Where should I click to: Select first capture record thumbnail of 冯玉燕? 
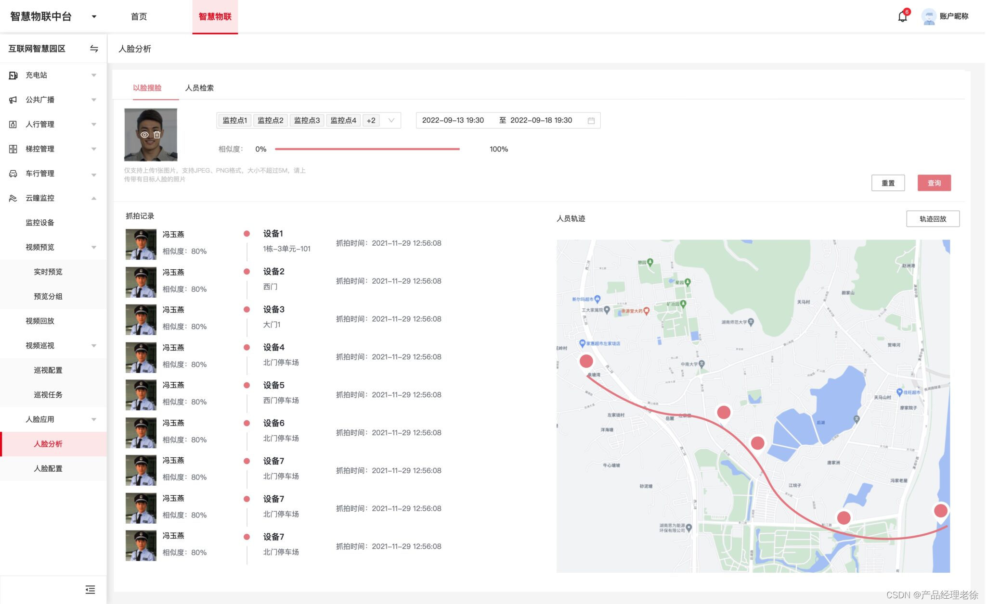pos(141,244)
